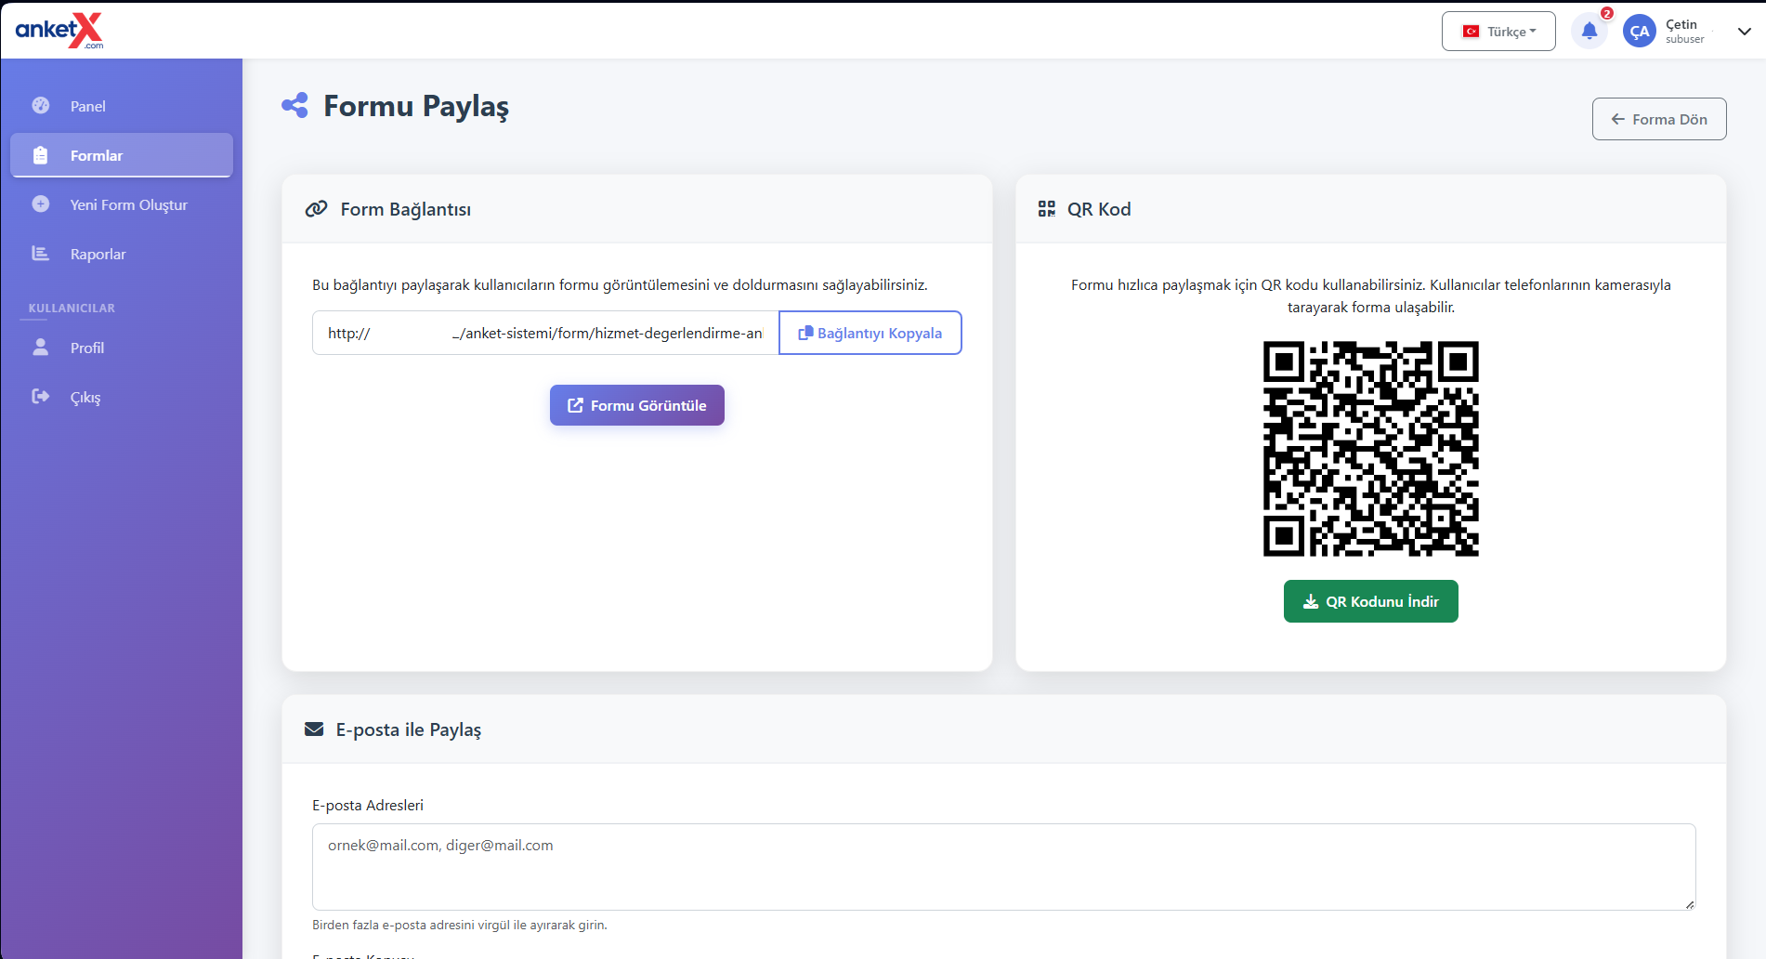Open the Türkçe language dropdown
The width and height of the screenshot is (1766, 959).
pos(1498,32)
